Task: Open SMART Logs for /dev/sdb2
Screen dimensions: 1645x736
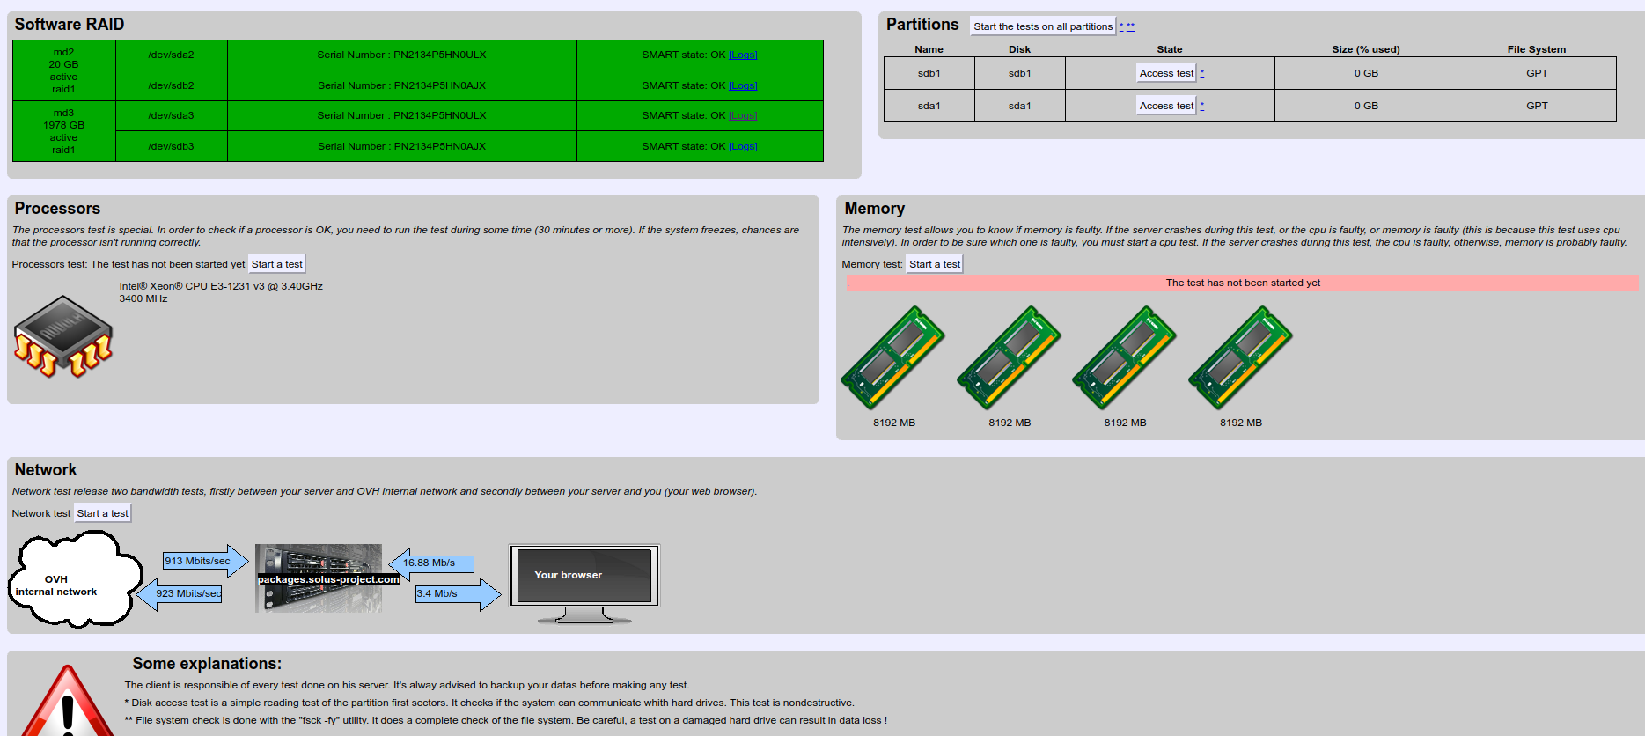Action: coord(743,85)
